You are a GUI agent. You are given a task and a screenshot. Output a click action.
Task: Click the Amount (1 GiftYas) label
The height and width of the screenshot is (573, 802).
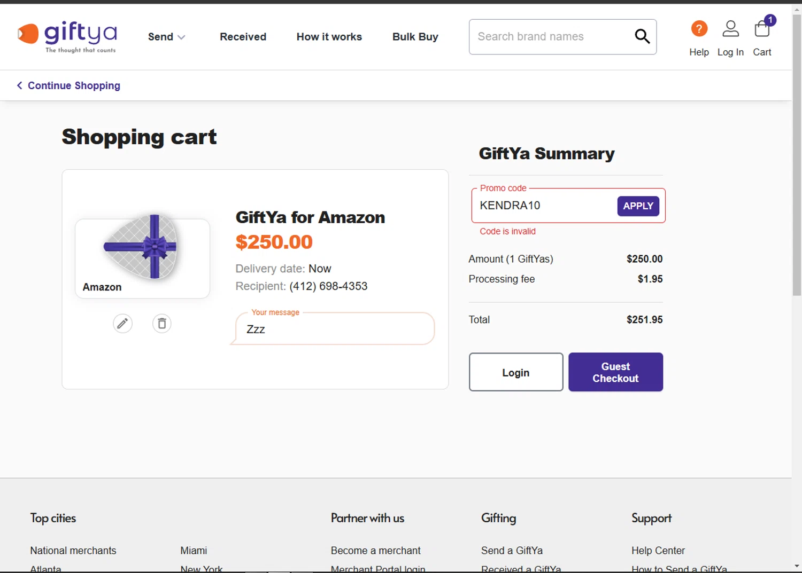511,259
